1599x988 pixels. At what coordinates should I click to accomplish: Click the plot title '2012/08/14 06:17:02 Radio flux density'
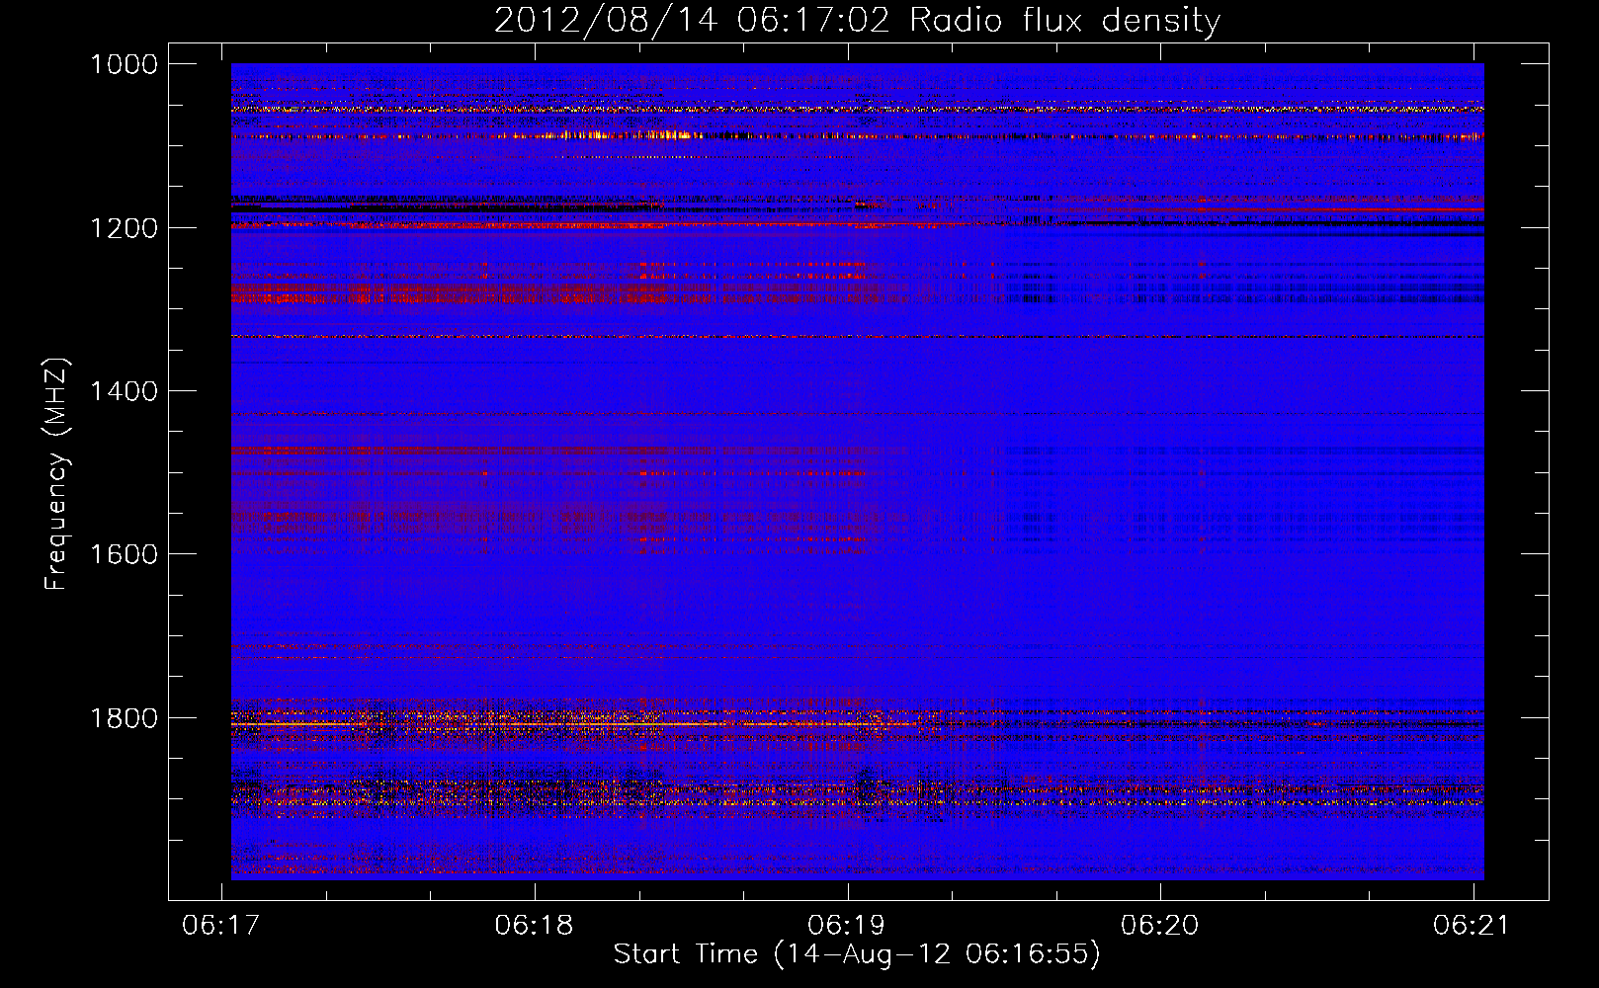pyautogui.click(x=857, y=20)
